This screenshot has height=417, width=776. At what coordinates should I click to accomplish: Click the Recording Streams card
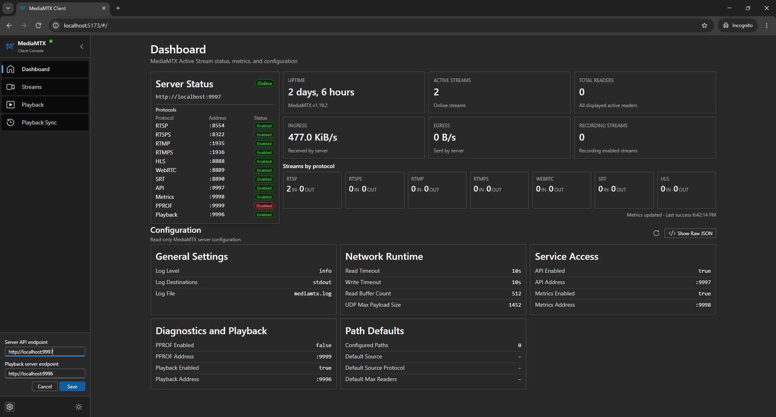(645, 138)
